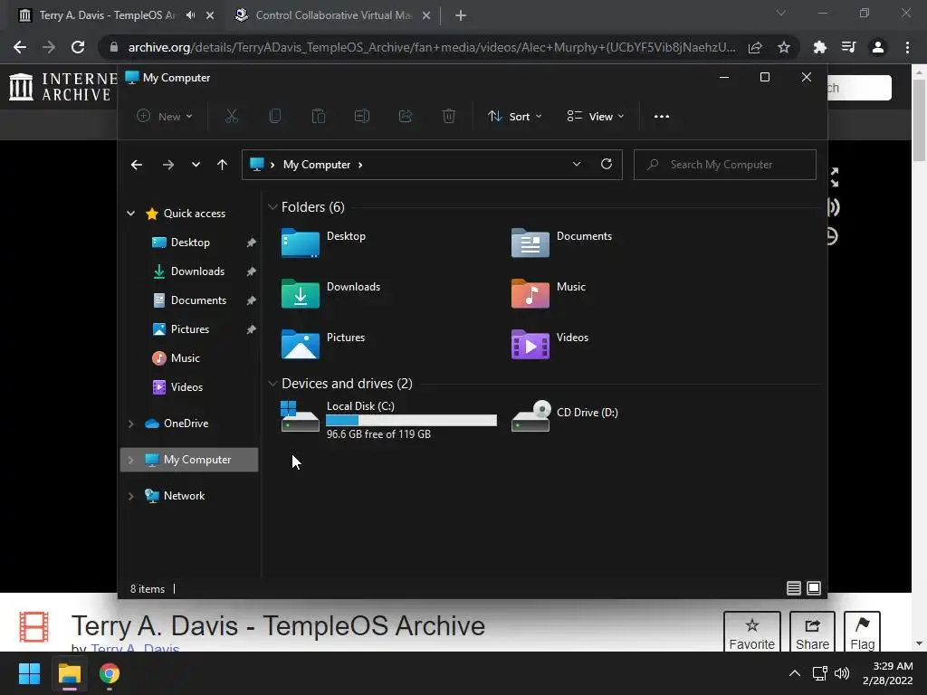
Task: Show hidden icons in system tray
Action: pos(795,673)
